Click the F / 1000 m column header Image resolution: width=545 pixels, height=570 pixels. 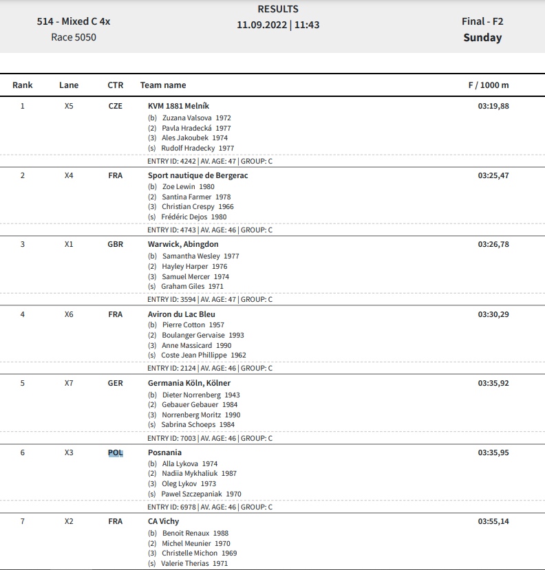click(489, 85)
